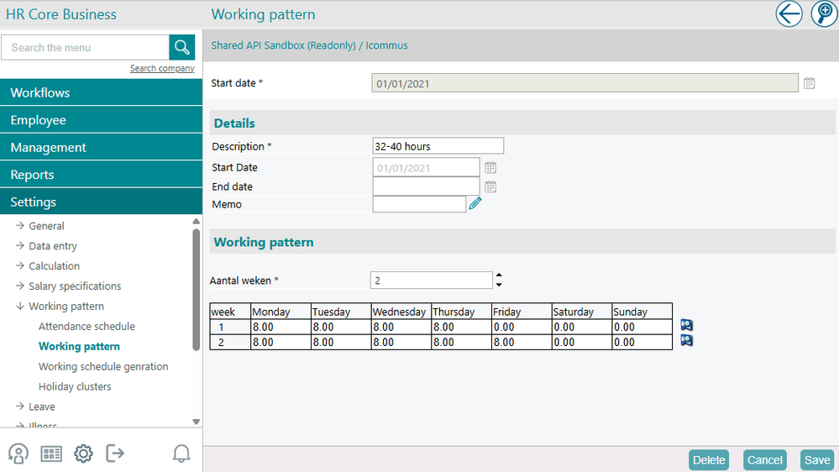
Task: Expand the Calculation item
Action: tap(48, 266)
